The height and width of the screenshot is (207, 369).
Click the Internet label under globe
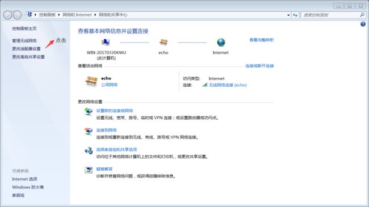coord(220,53)
